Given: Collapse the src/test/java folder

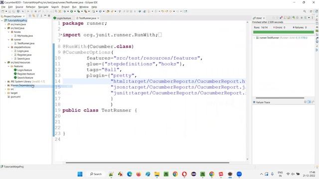Looking at the screenshot, I should tap(5, 28).
